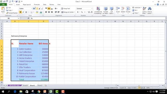Toggle Middle Align vertical alignment
Screen dimensions: 167x94
click(49, 9)
